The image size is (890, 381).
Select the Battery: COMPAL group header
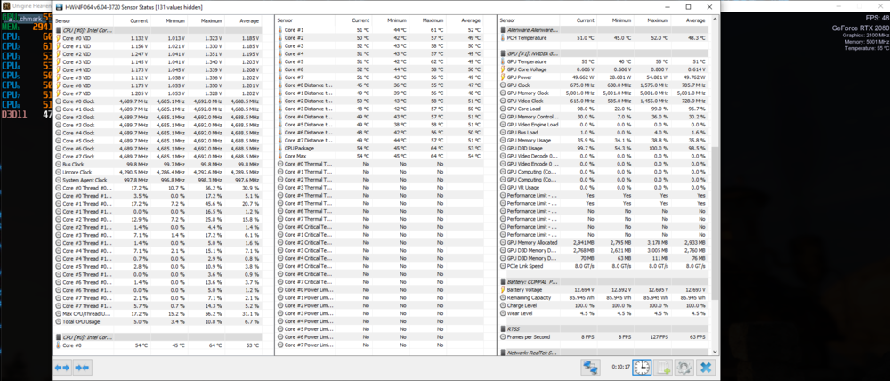[536, 282]
